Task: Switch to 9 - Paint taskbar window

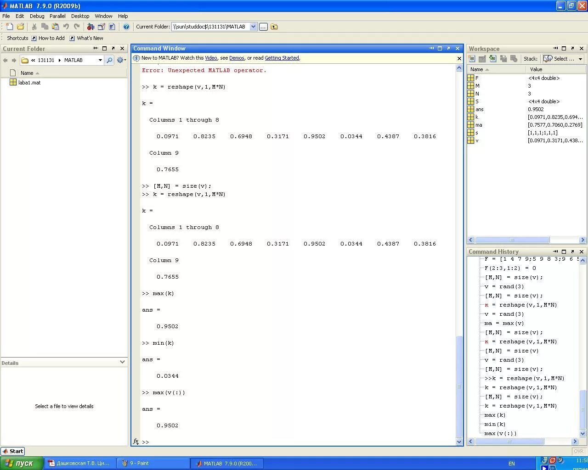Action: (x=153, y=463)
